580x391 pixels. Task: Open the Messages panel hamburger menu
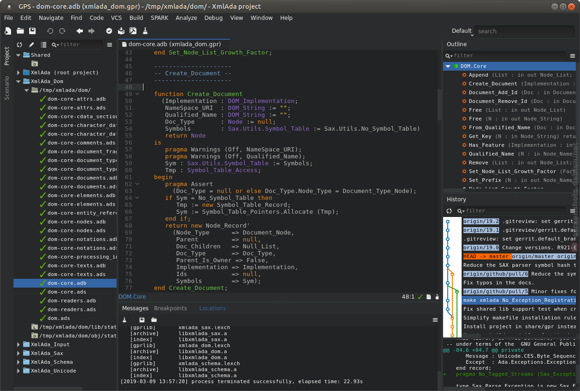[x=435, y=320]
